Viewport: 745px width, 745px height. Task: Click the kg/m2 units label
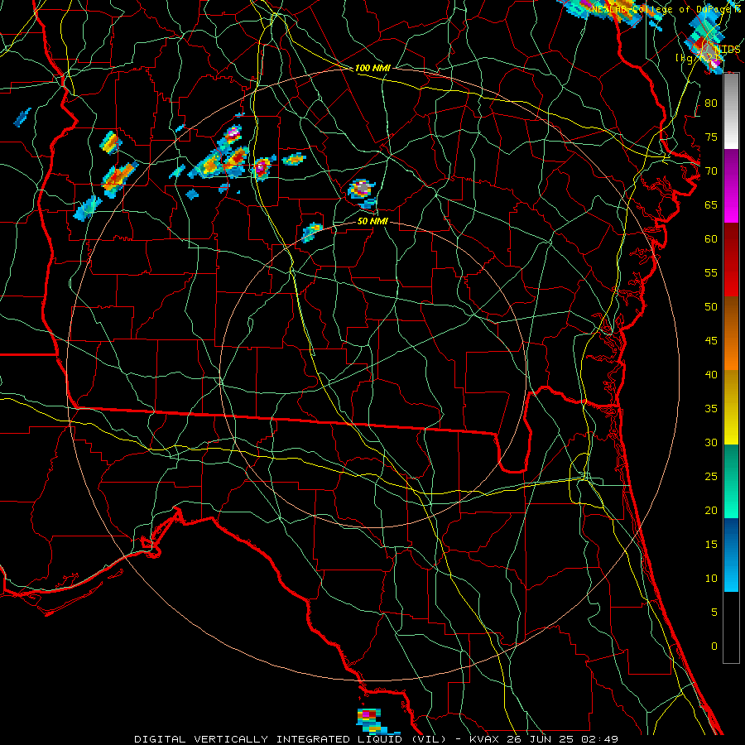click(x=698, y=57)
